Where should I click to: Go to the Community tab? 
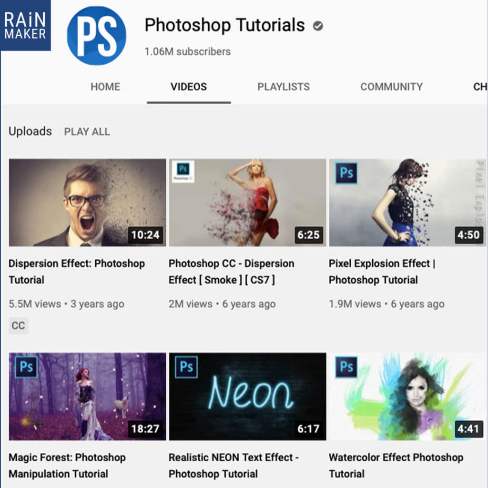coord(391,87)
